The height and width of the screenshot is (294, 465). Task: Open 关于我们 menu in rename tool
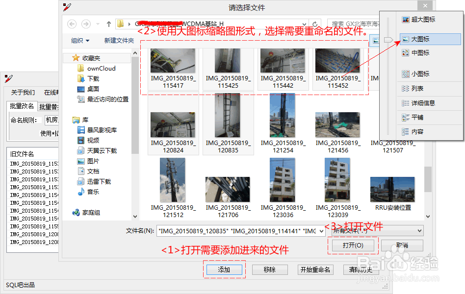(x=23, y=93)
